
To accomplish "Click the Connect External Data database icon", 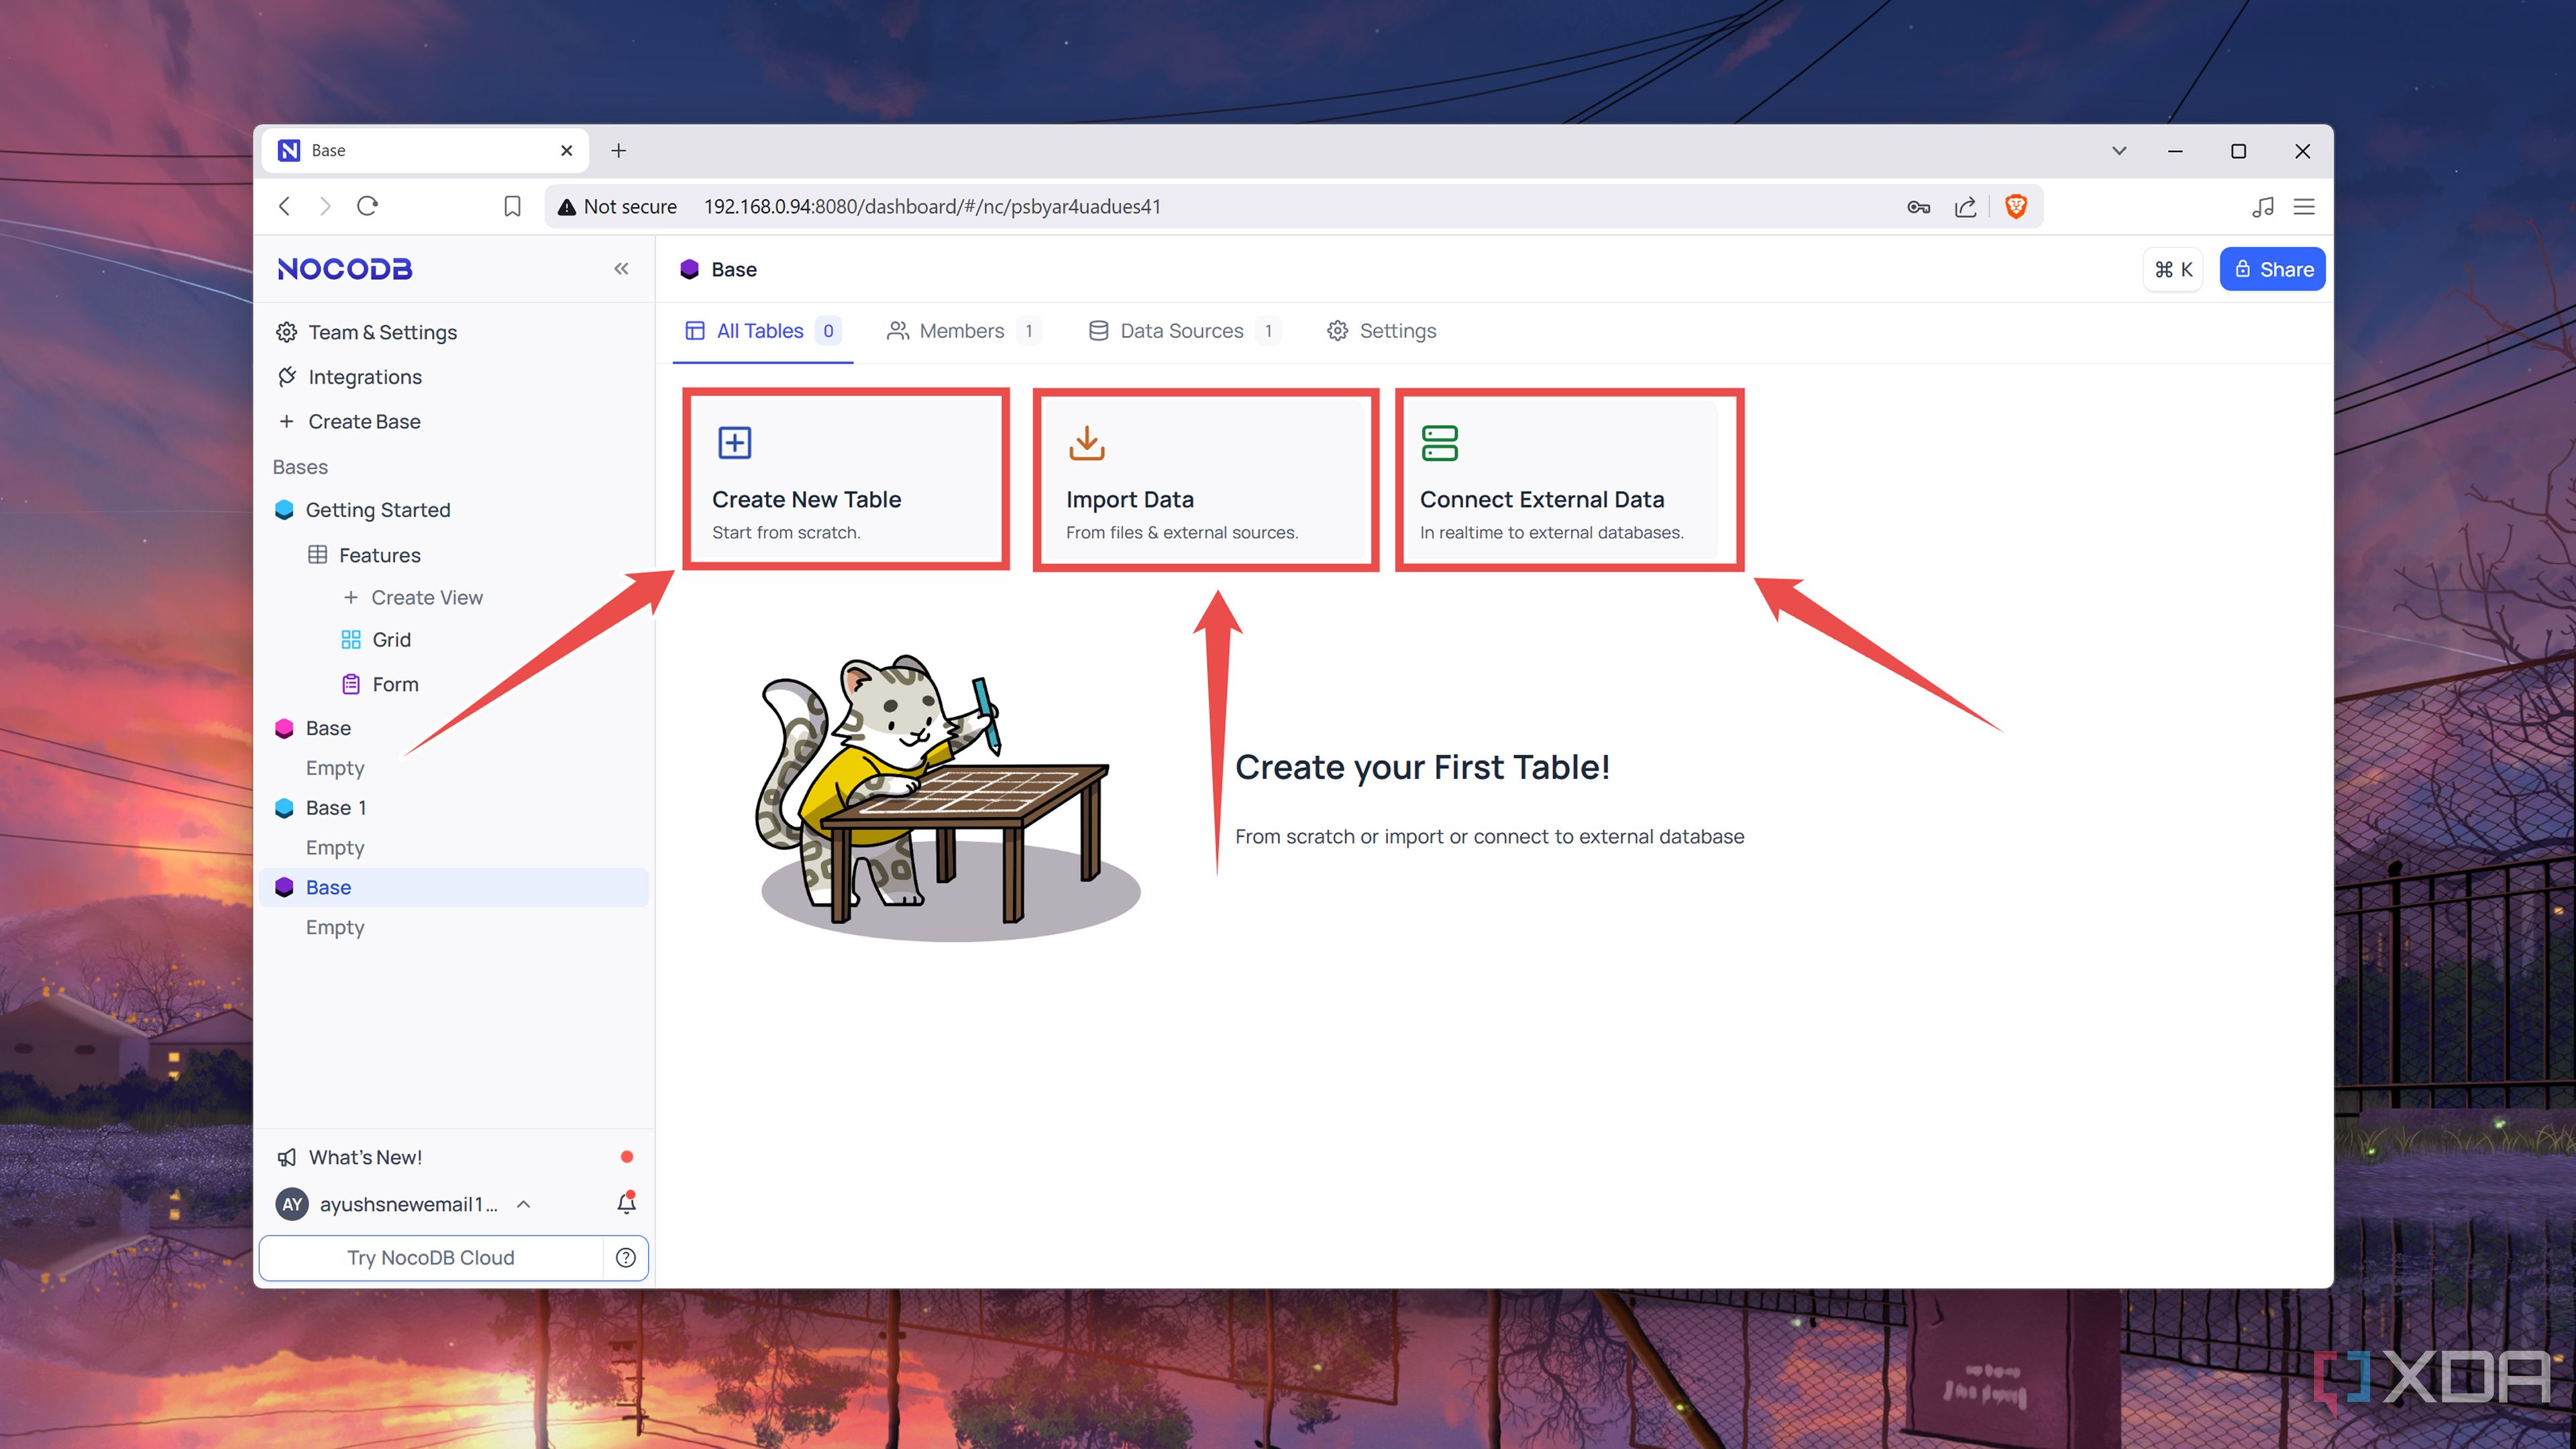I will (1439, 443).
